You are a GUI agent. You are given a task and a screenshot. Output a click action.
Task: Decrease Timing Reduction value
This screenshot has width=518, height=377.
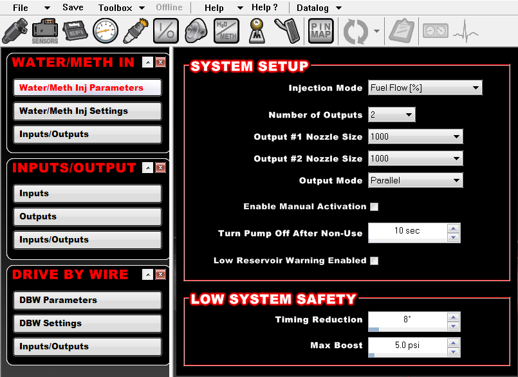(x=453, y=326)
